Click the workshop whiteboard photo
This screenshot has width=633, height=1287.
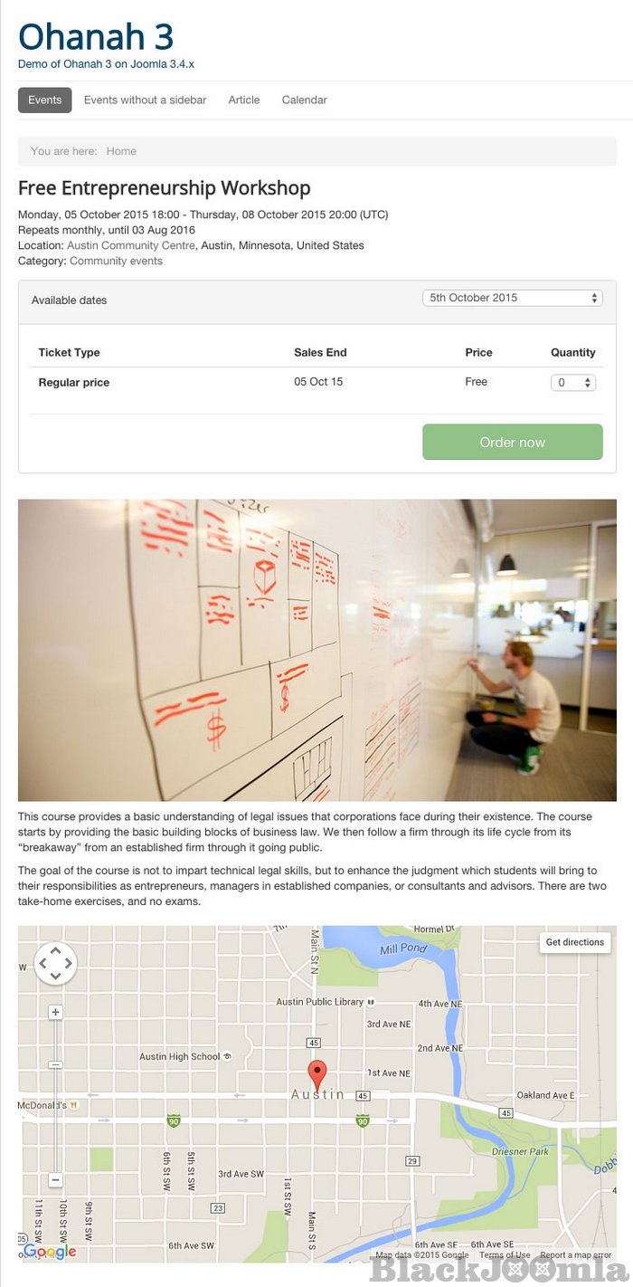[316, 650]
